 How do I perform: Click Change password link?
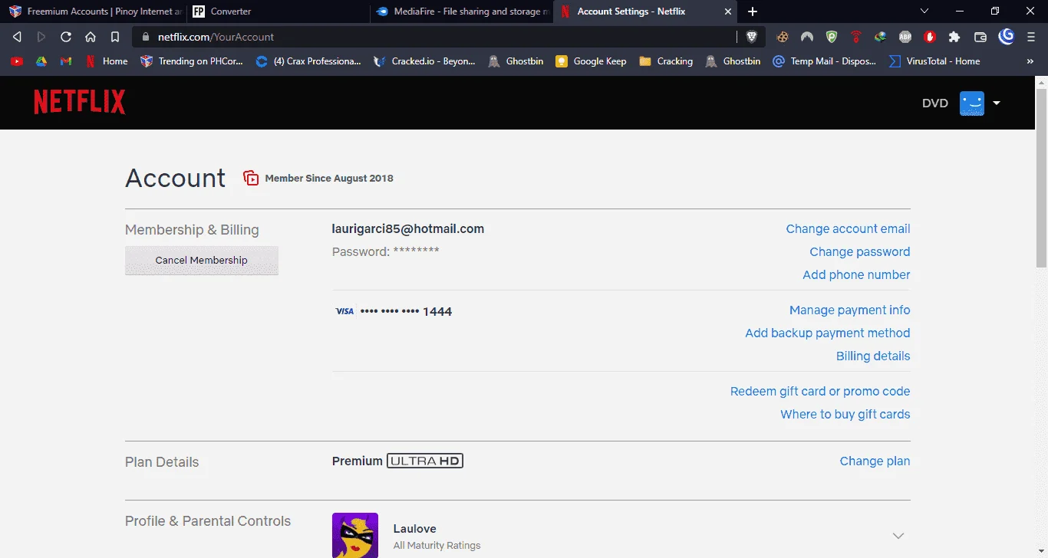[860, 251]
